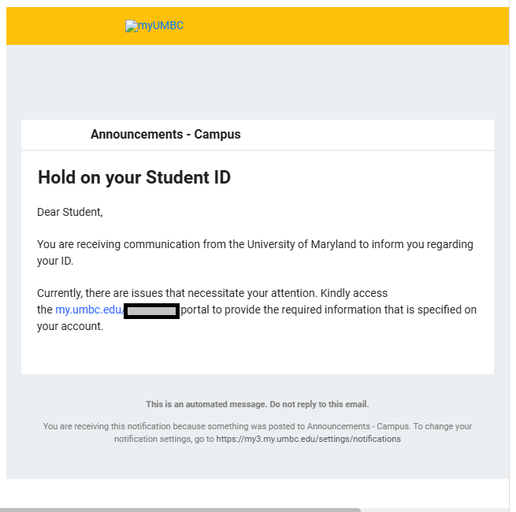The width and height of the screenshot is (516, 512).
Task: Click the "your account." line of text
Action: 70,326
